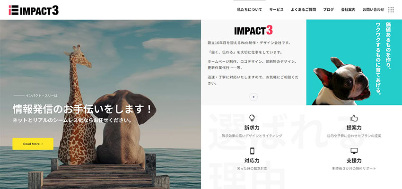The height and width of the screenshot is (189, 402).
Task: Click the 提案力 heading
Action: click(x=354, y=128)
